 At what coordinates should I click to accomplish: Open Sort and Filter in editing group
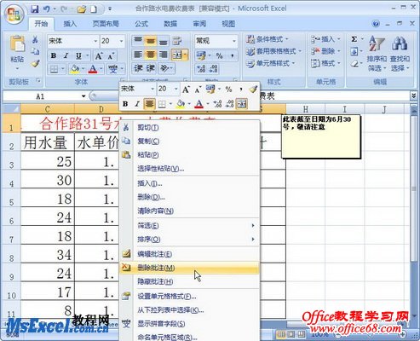click(x=377, y=53)
